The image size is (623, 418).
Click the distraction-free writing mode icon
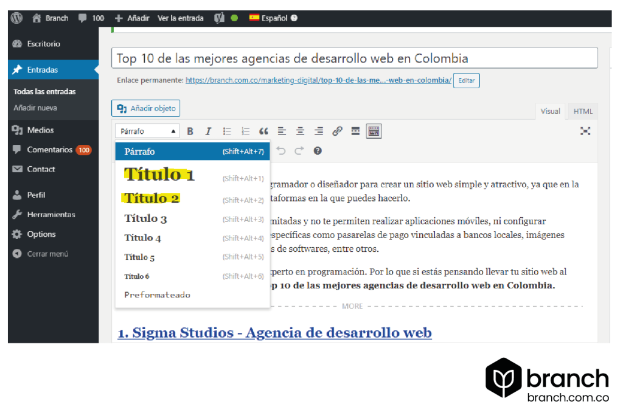click(585, 130)
